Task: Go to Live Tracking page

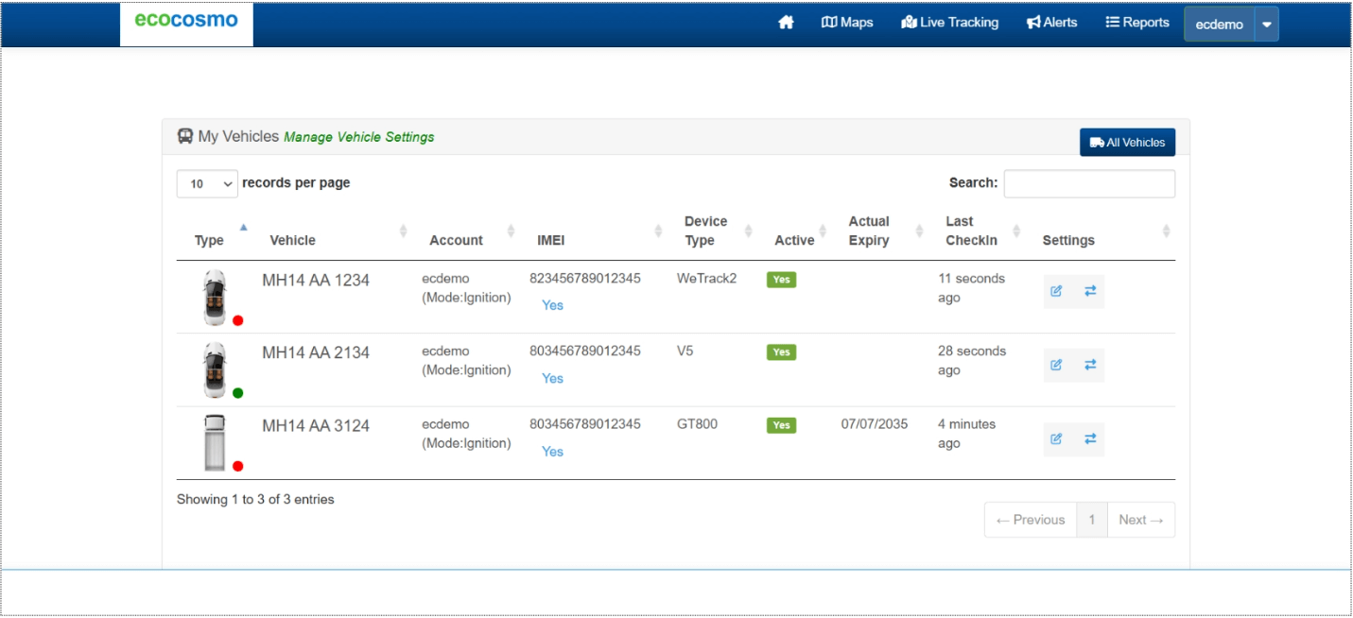Action: click(x=950, y=23)
